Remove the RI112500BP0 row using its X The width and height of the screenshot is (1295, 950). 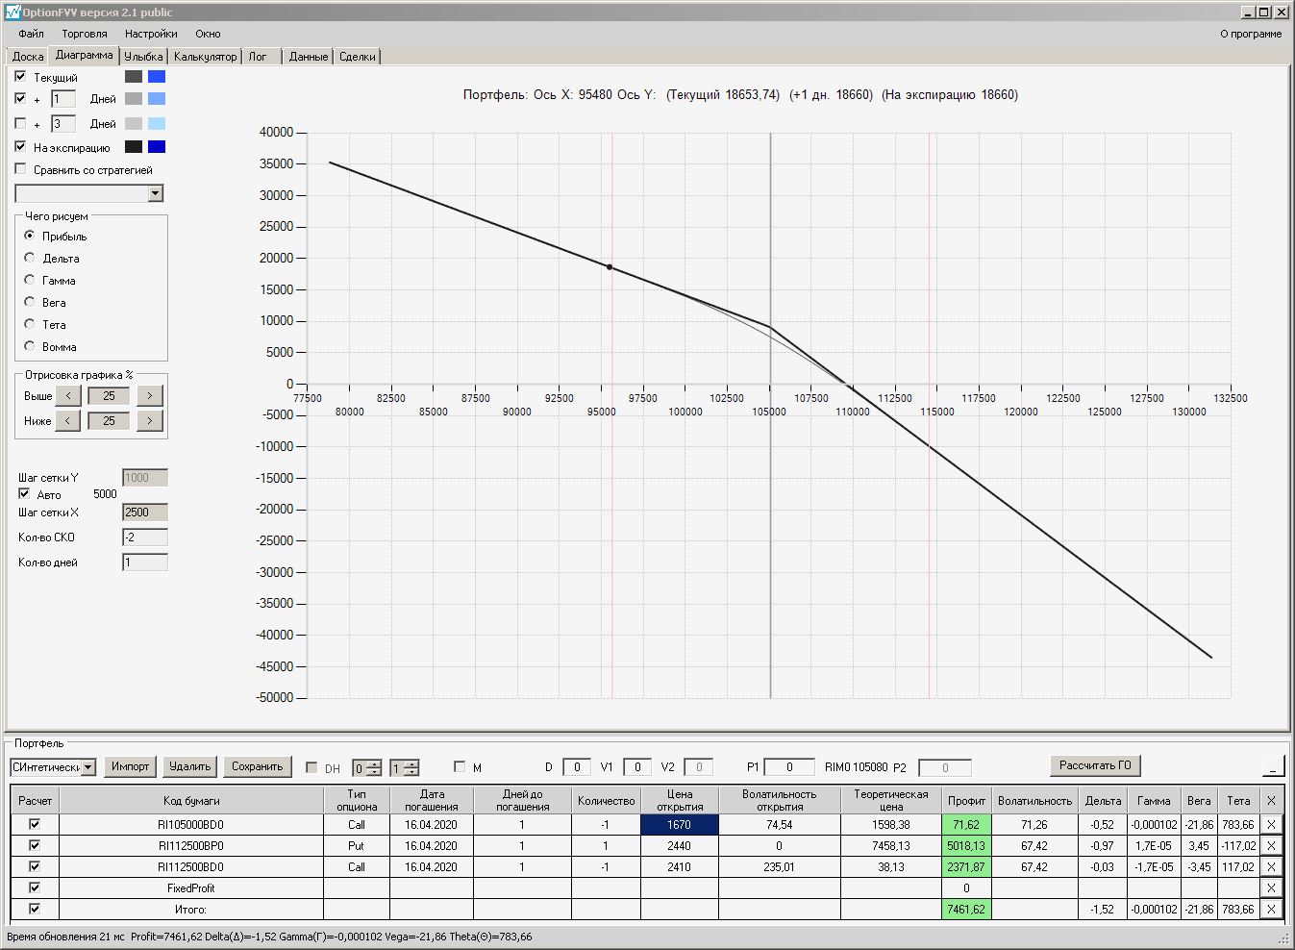point(1271,845)
